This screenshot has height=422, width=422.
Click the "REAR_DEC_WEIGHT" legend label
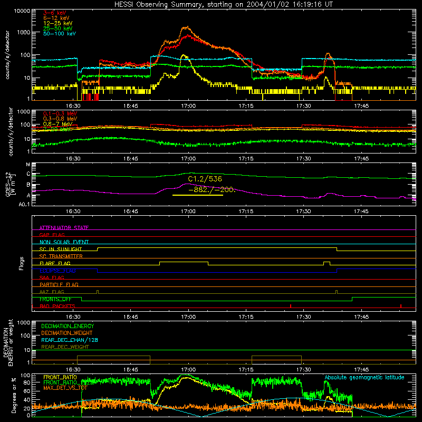click(x=65, y=347)
